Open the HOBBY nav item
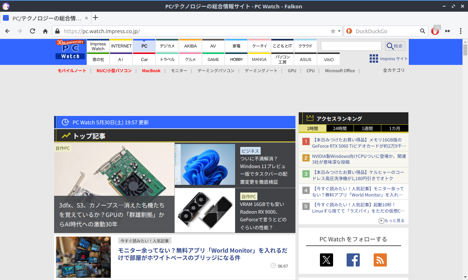 pyautogui.click(x=236, y=59)
